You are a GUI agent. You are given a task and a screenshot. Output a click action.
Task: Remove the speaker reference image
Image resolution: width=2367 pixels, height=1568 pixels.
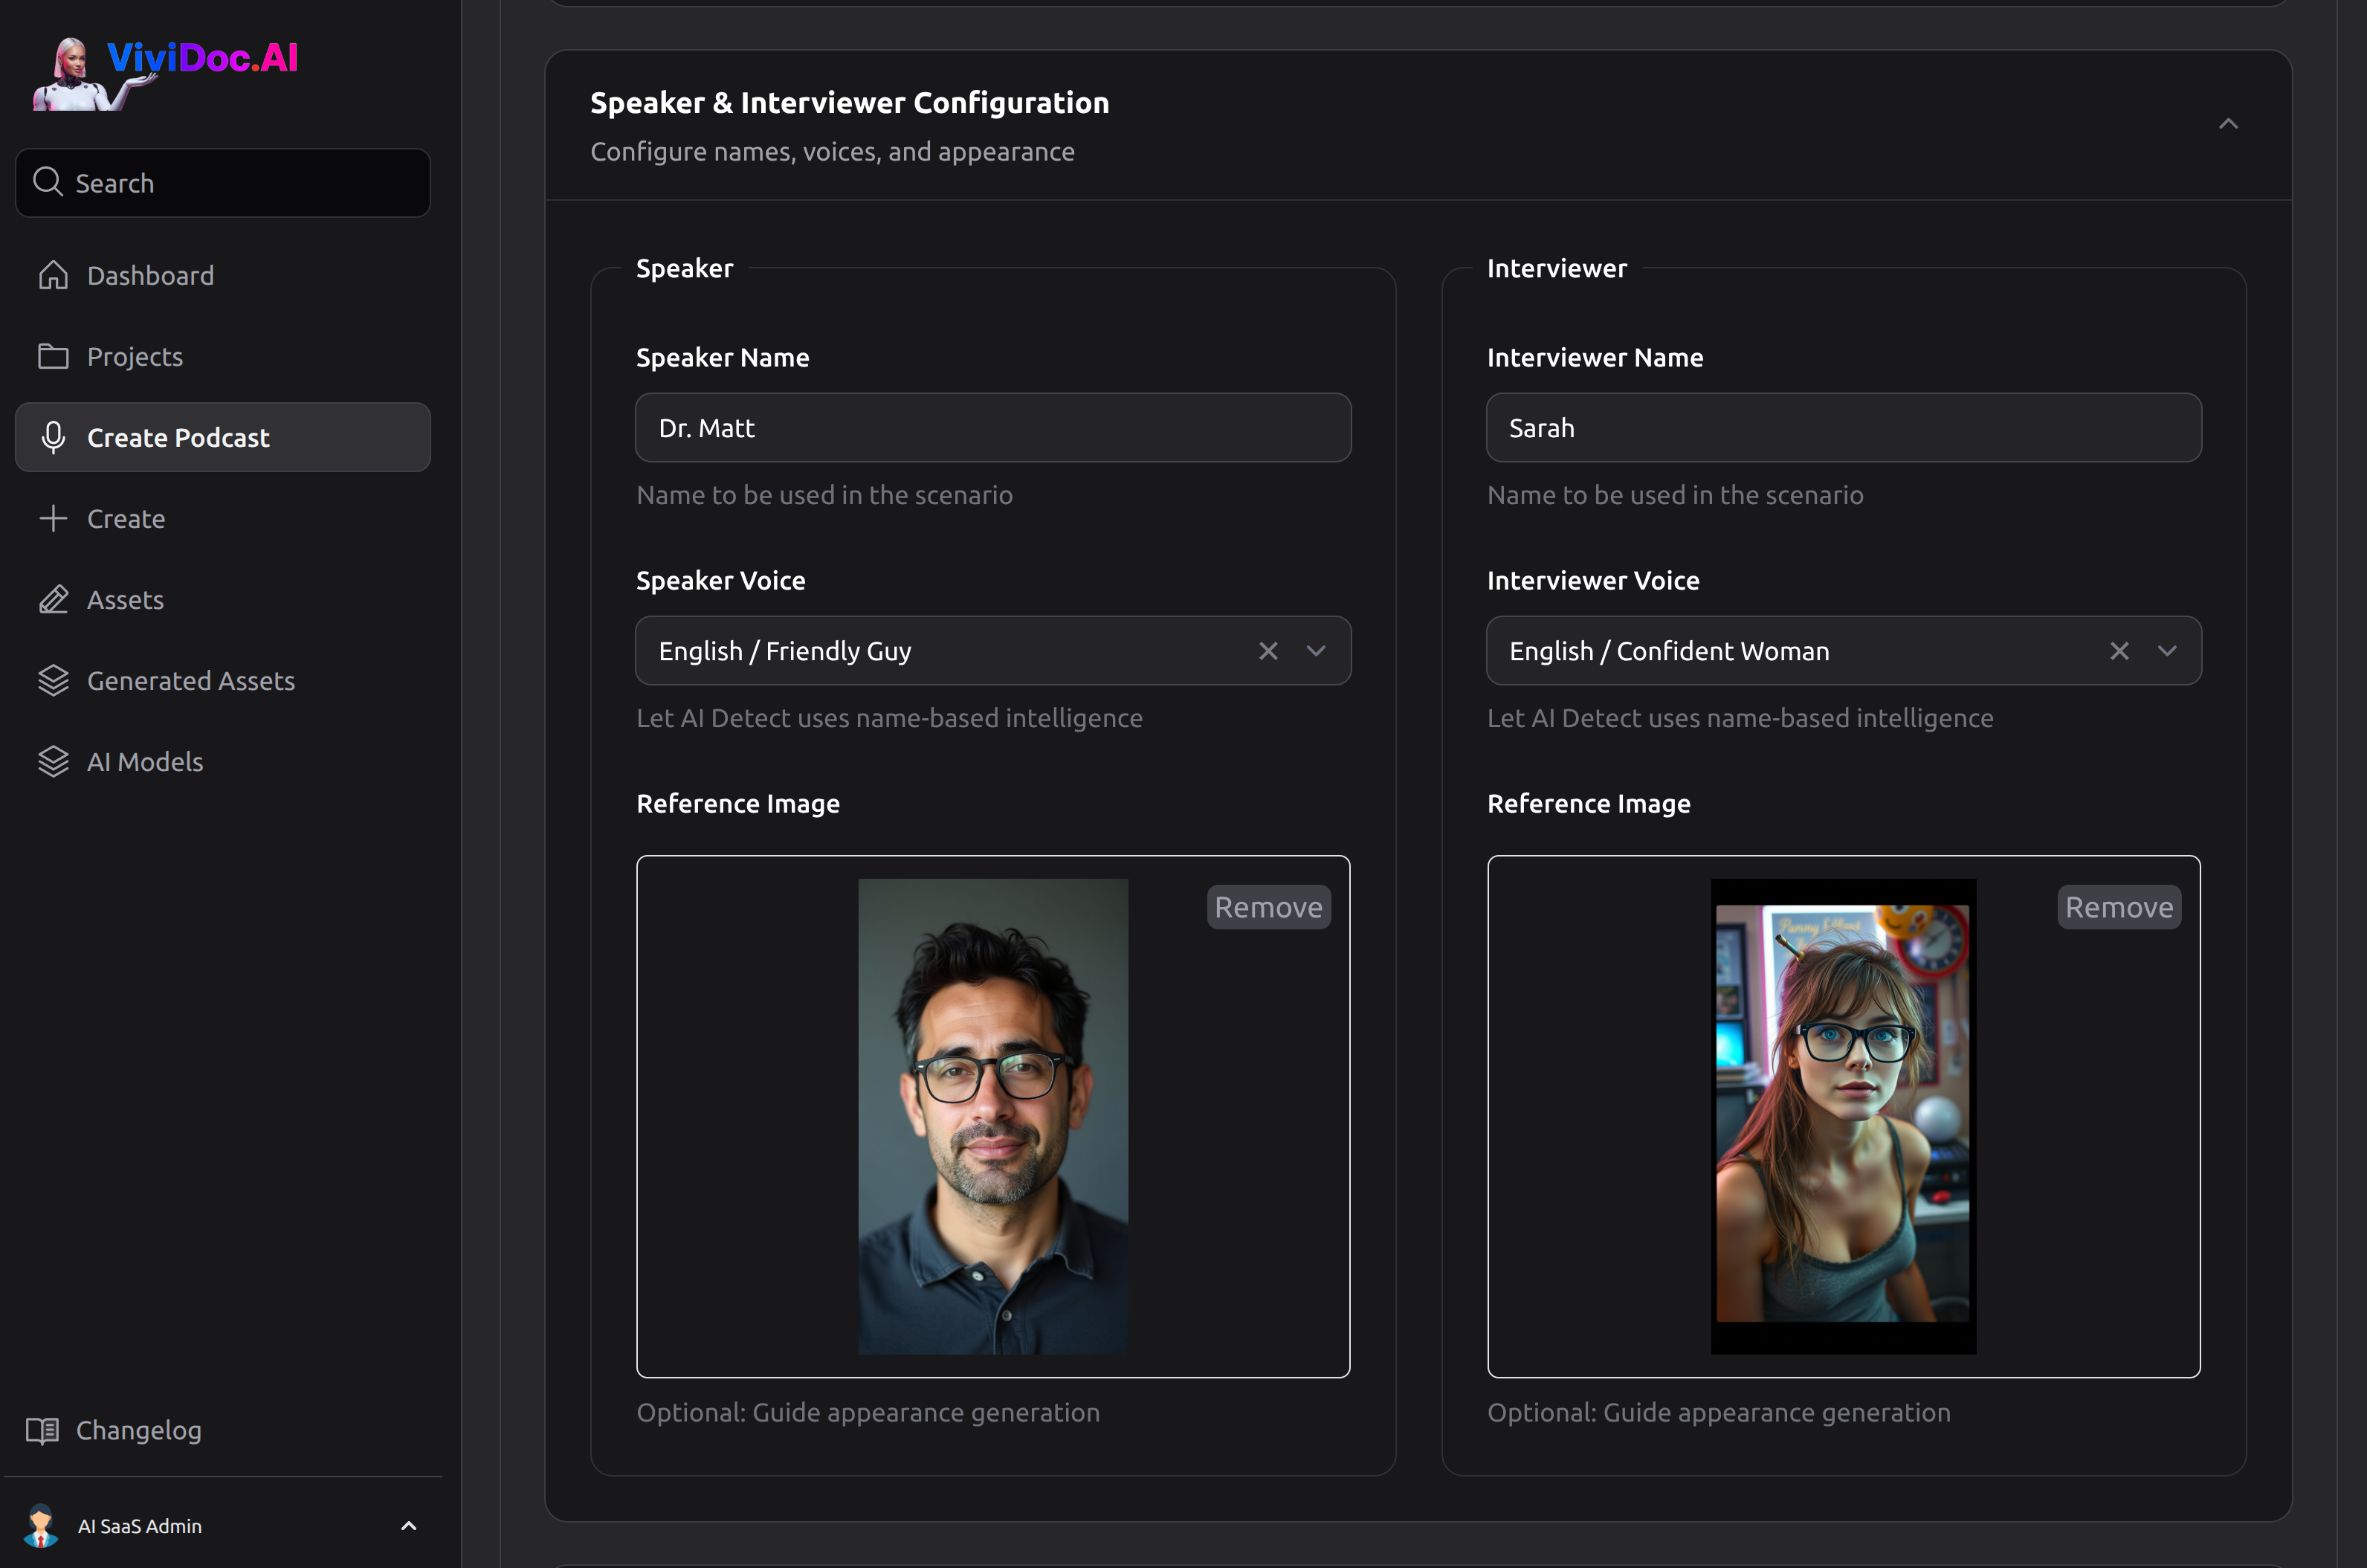(1268, 907)
